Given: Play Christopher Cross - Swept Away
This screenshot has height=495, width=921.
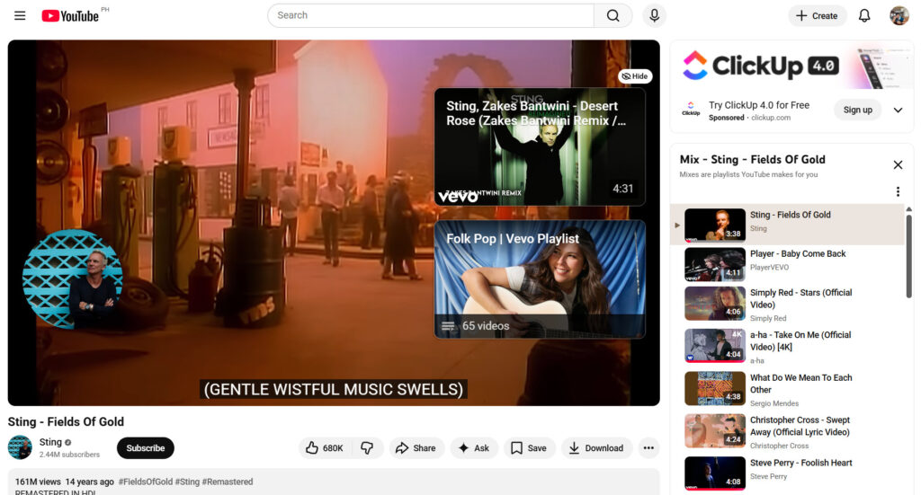Looking at the screenshot, I should pos(787,431).
